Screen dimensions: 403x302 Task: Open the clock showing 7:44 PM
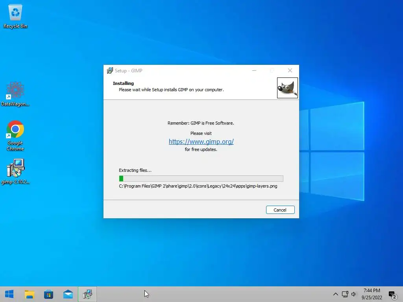372,294
